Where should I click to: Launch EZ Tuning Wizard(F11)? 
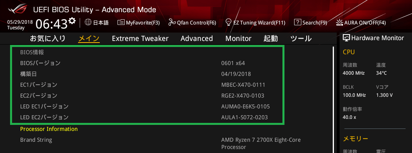click(255, 22)
